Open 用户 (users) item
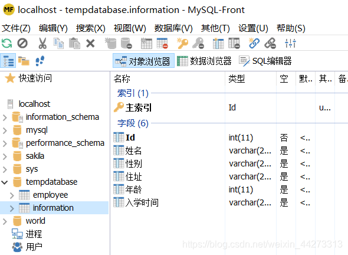Image resolution: width=348 pixels, height=255 pixels. point(27,247)
